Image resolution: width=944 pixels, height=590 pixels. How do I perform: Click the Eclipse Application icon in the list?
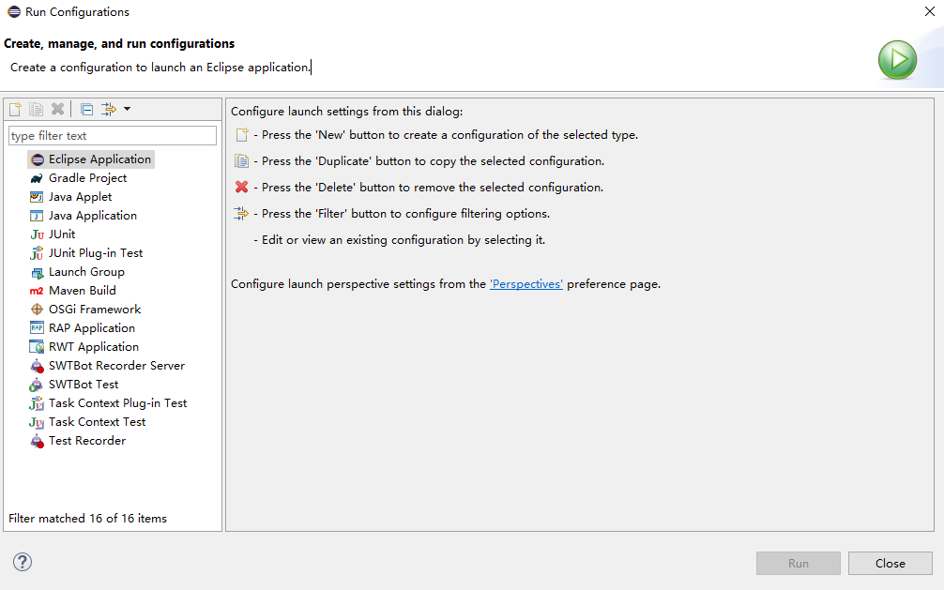pyautogui.click(x=38, y=159)
